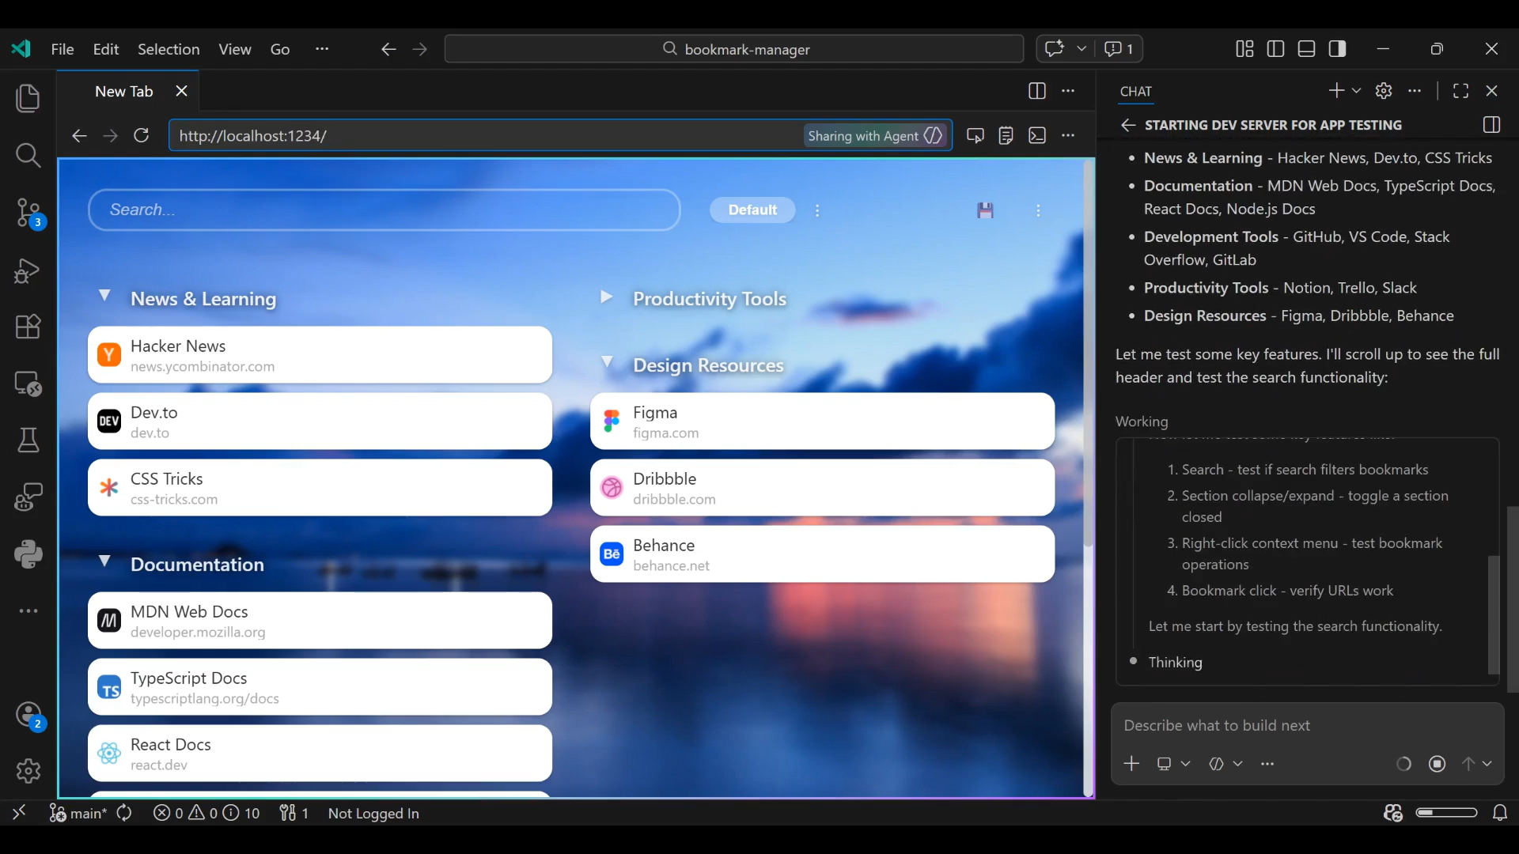Reload the localhost browser page

pyautogui.click(x=142, y=136)
